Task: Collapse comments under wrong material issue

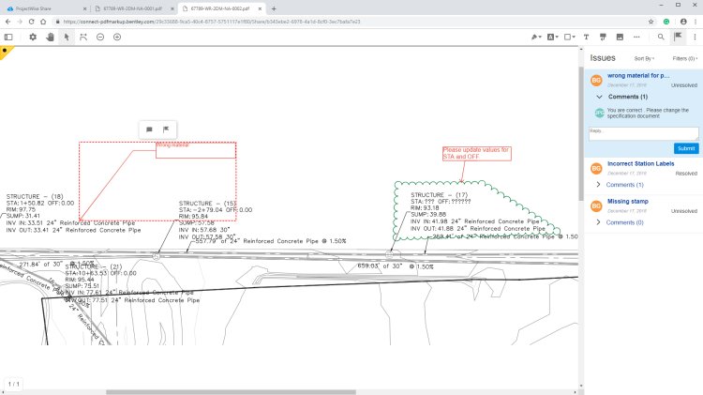Action: (x=599, y=97)
